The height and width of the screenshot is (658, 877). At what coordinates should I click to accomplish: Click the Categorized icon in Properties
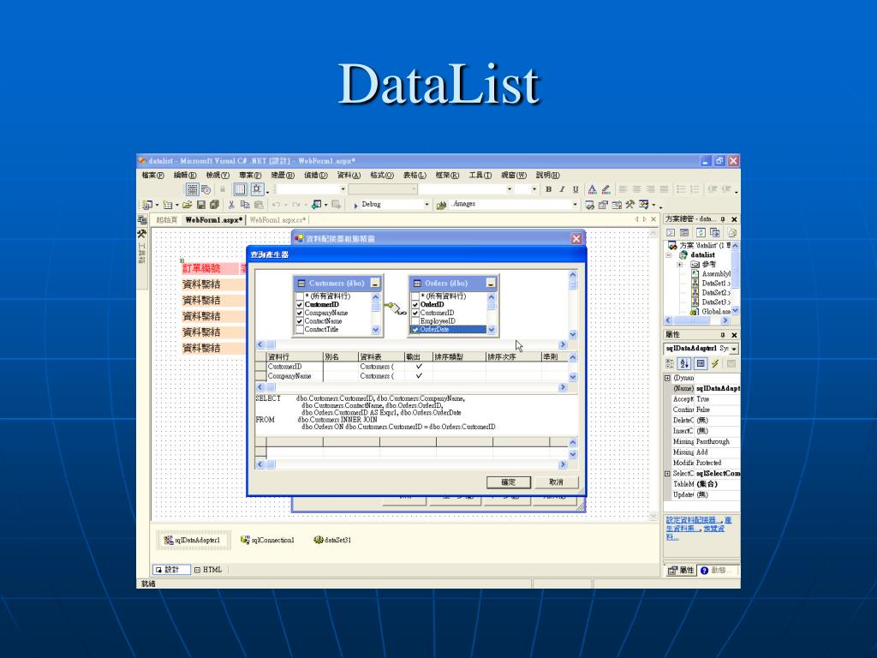click(670, 363)
